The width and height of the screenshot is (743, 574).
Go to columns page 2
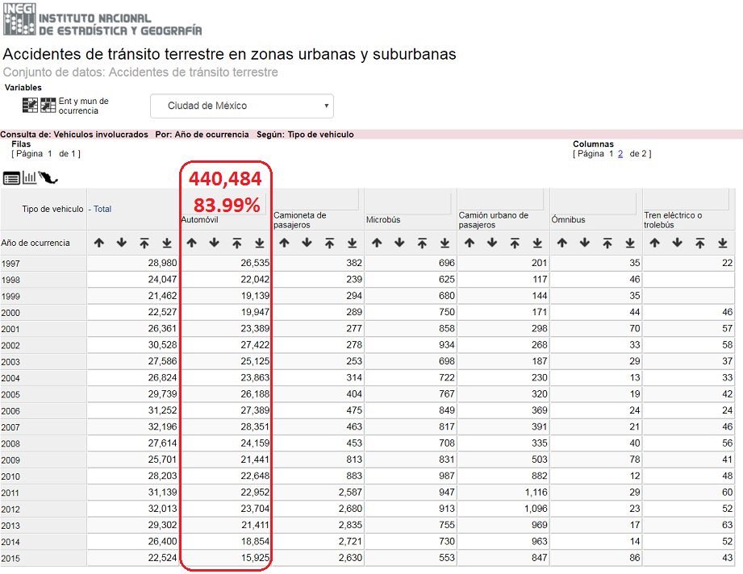tap(620, 153)
